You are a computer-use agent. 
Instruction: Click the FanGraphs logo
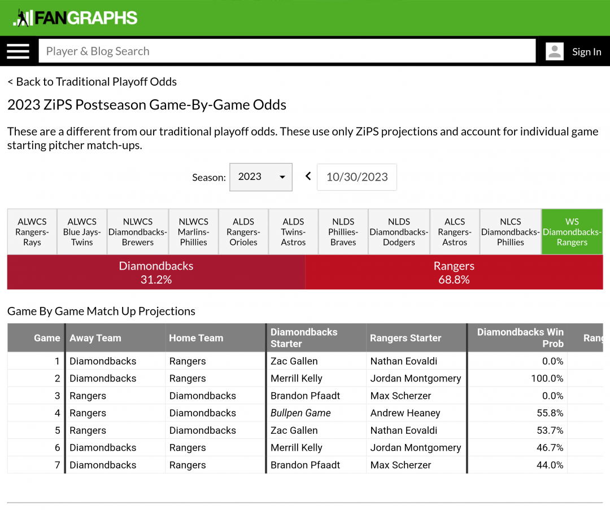point(75,18)
